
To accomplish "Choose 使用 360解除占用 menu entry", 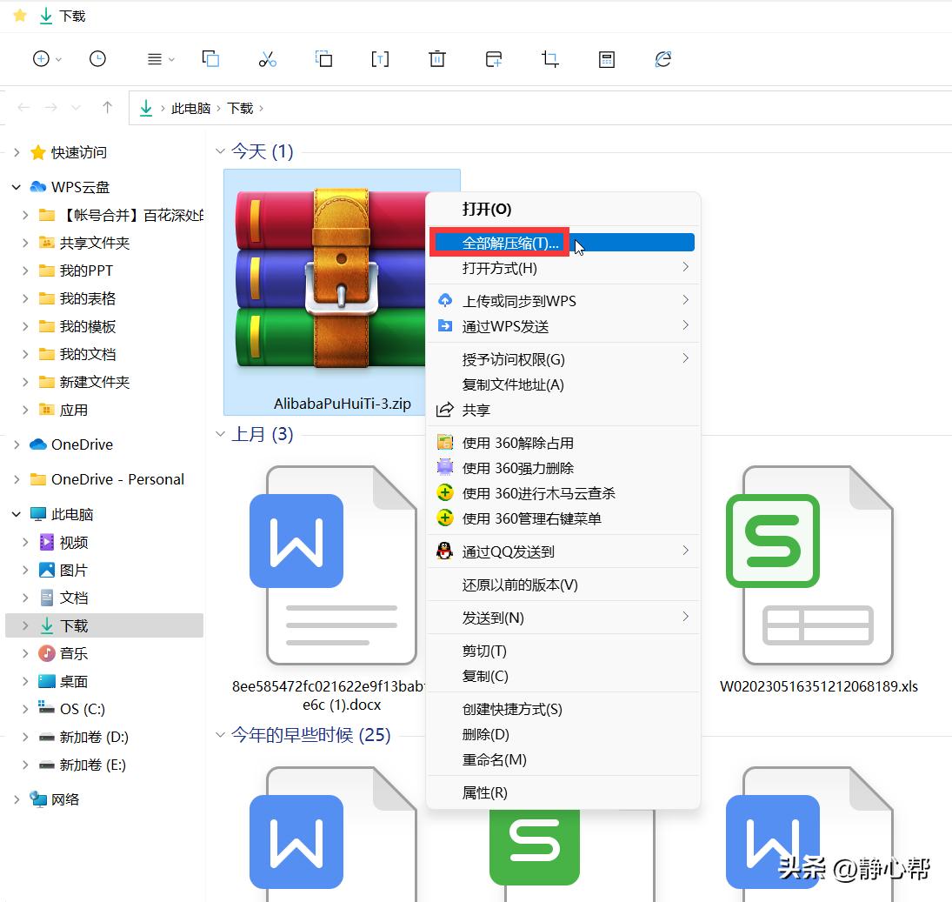I will (x=563, y=443).
